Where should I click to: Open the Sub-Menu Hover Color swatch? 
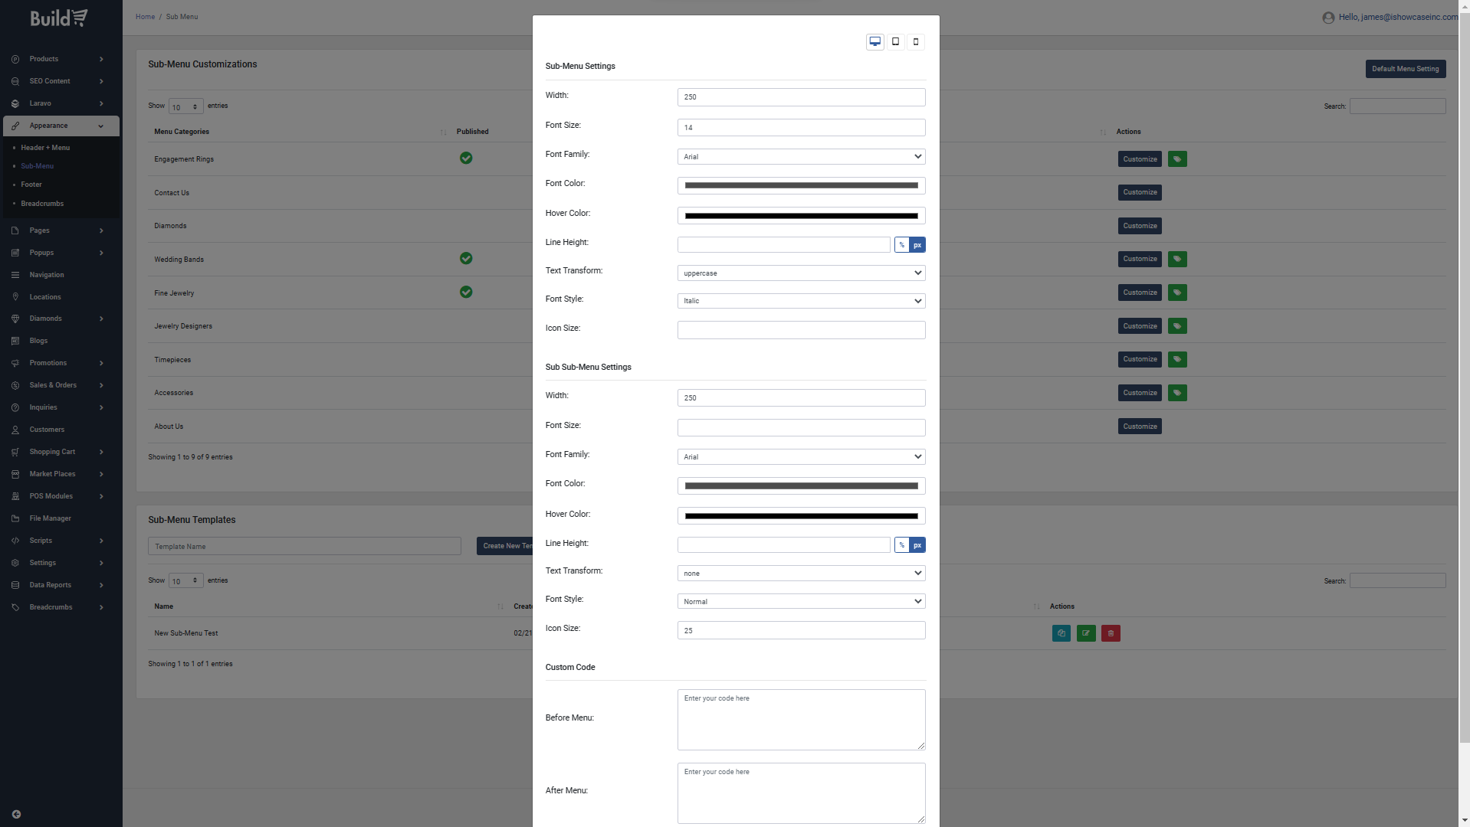(x=801, y=216)
